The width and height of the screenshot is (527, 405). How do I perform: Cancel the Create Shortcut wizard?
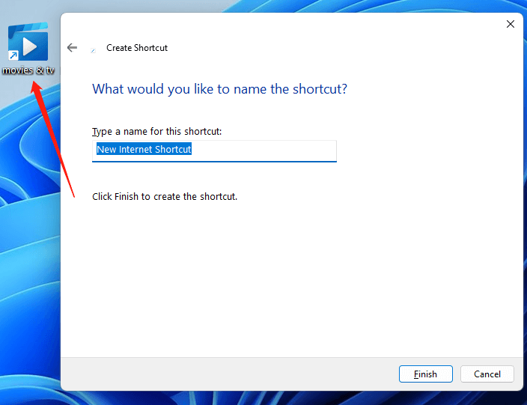487,374
